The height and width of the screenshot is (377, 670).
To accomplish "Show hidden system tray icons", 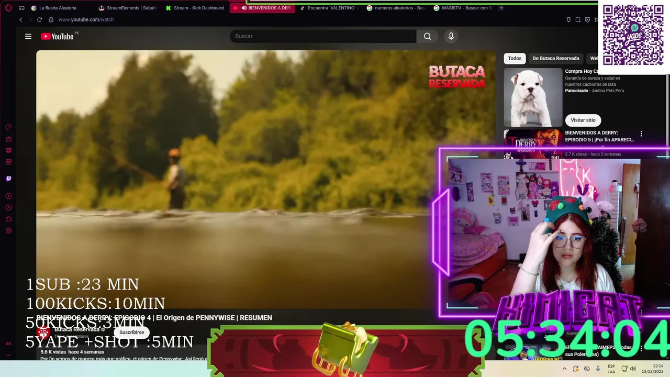I will pos(564,369).
